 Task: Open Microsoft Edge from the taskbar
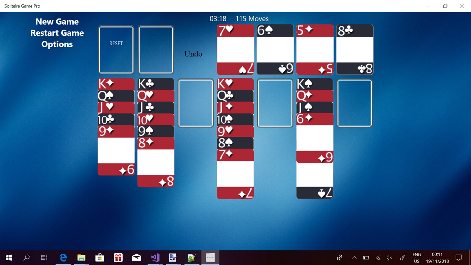[x=63, y=257]
